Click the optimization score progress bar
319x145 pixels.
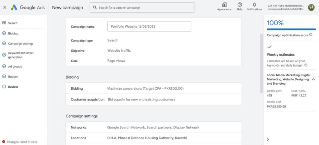pyautogui.click(x=291, y=29)
